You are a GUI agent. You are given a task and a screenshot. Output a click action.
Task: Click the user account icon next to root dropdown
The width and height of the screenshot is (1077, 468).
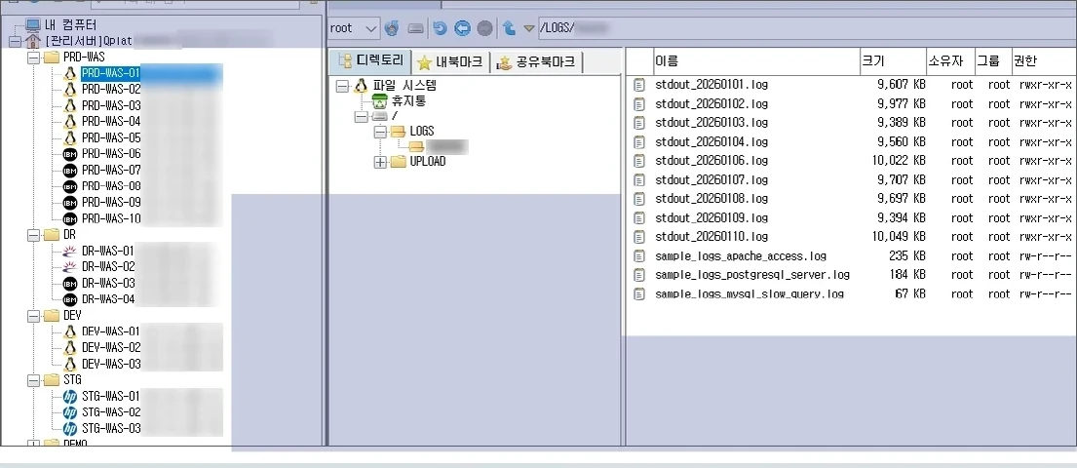392,28
